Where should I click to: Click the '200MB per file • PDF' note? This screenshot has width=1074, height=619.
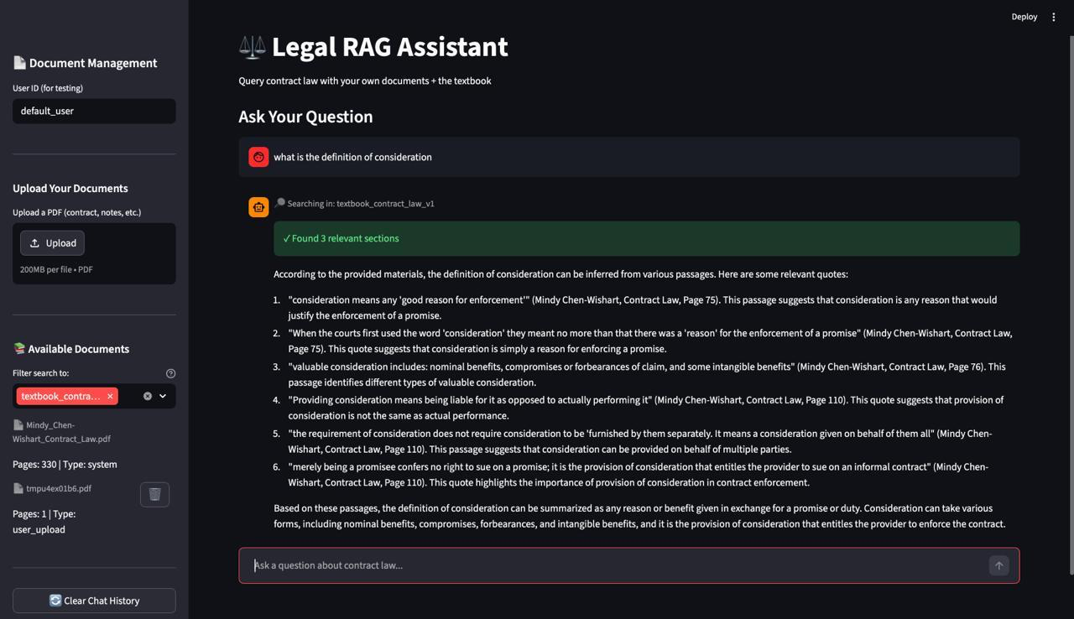point(56,269)
